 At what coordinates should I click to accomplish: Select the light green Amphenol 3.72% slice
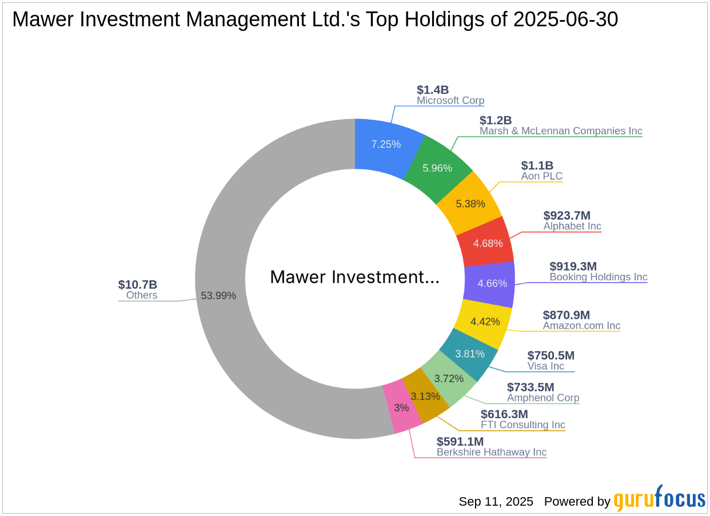[448, 379]
